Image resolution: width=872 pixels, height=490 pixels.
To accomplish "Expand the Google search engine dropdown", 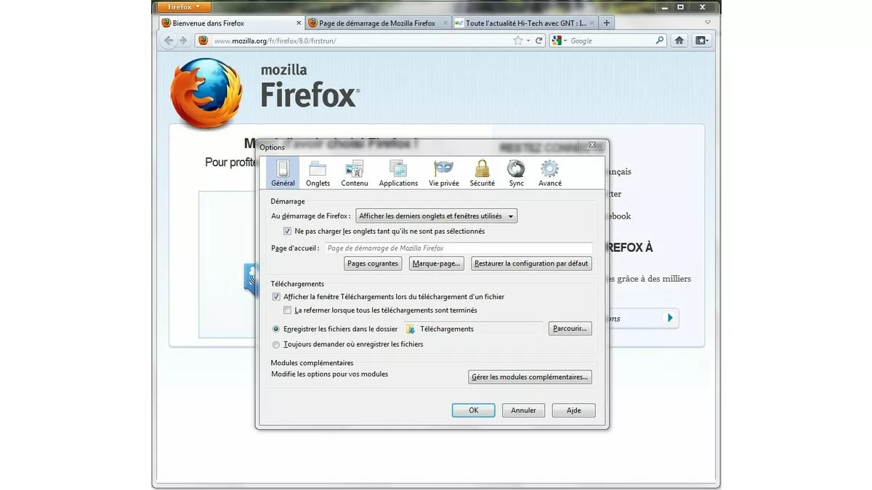I will point(560,40).
